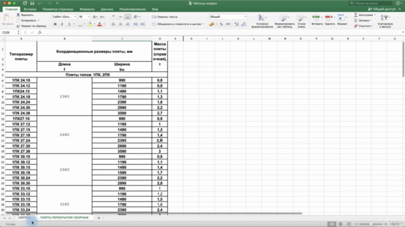The height and width of the screenshot is (227, 405).
Task: Align text right
Action: point(127,24)
